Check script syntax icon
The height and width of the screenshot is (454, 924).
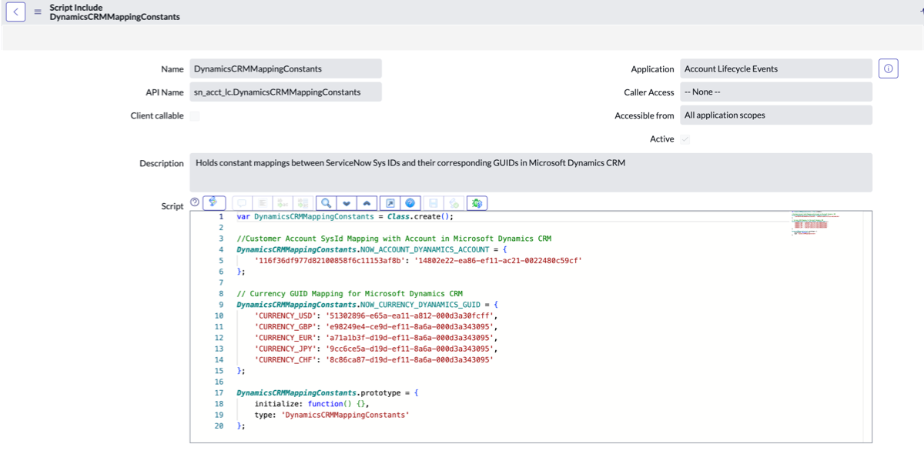coord(454,203)
